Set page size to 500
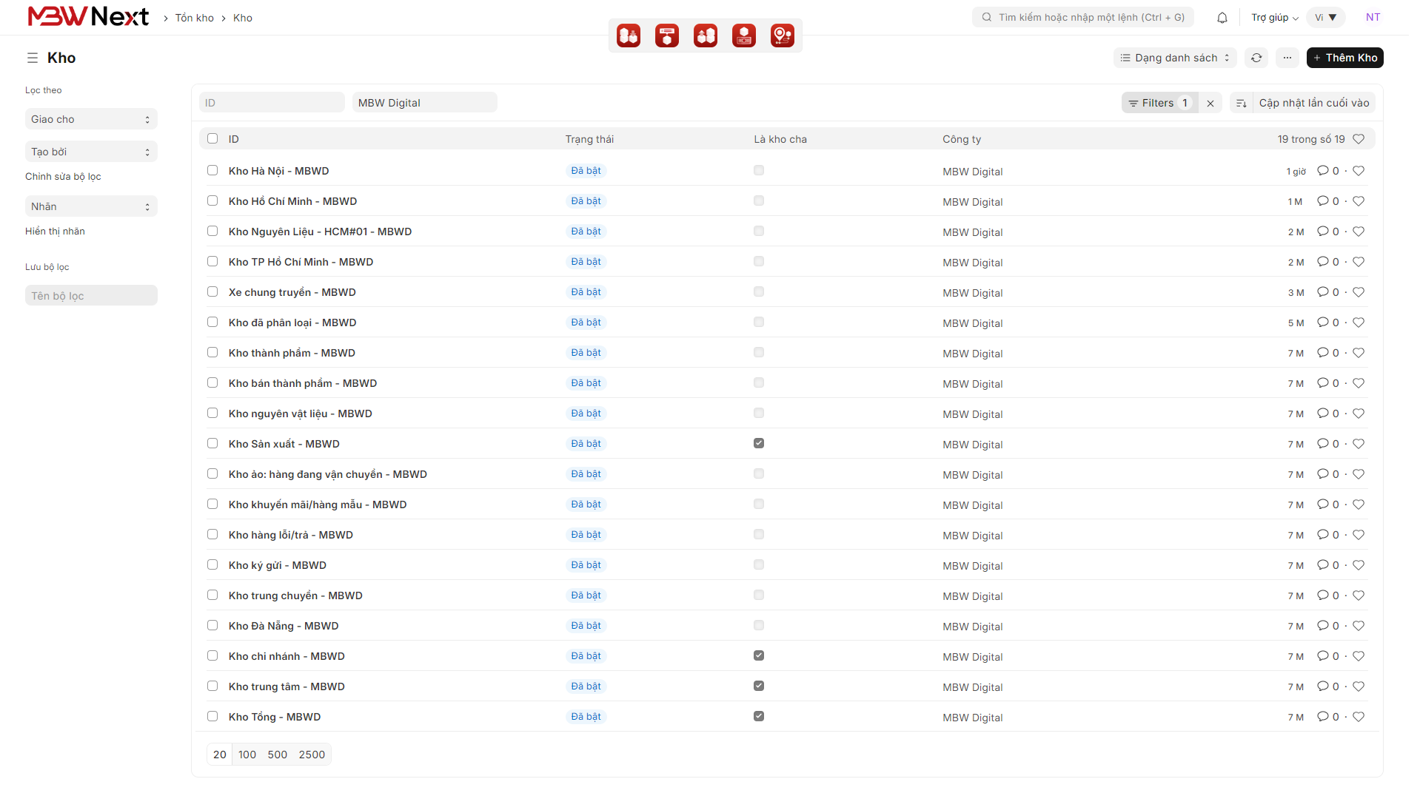The width and height of the screenshot is (1420, 796). click(278, 755)
